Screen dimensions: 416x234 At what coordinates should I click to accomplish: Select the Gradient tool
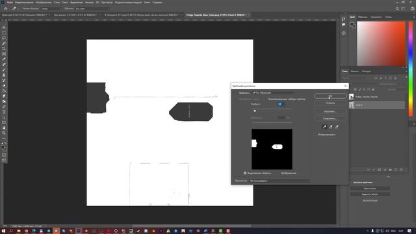(4, 91)
